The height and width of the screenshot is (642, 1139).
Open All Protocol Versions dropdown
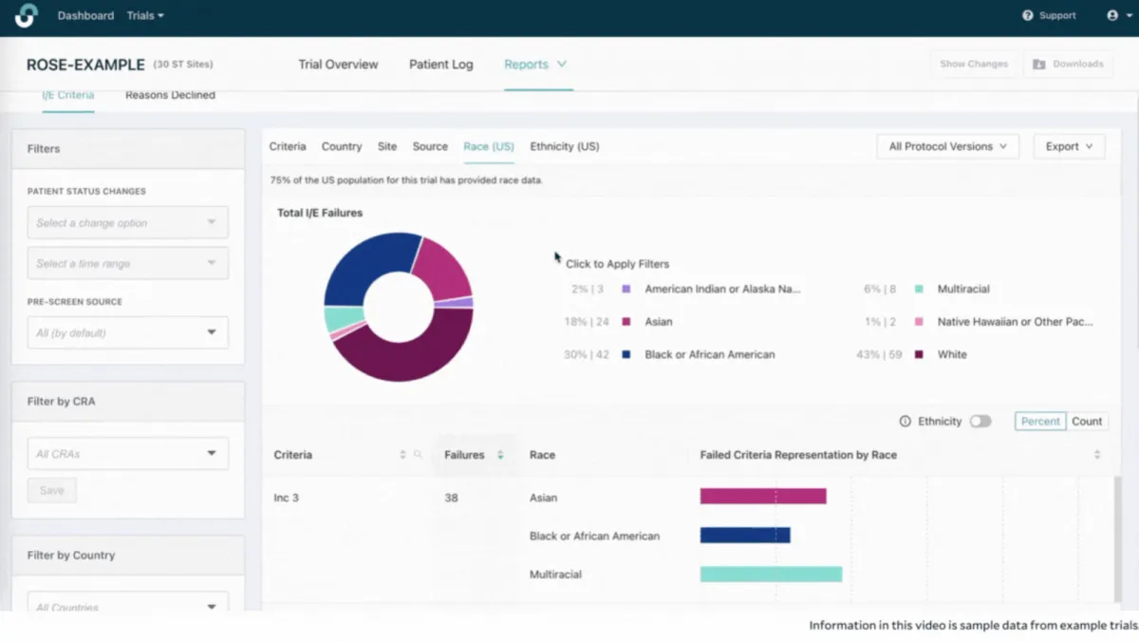[947, 146]
